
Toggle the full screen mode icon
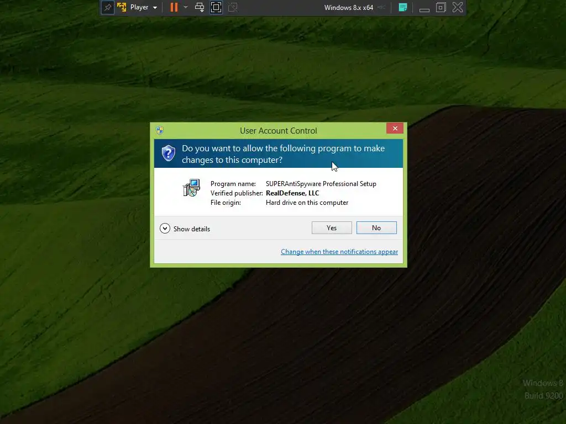pyautogui.click(x=216, y=7)
